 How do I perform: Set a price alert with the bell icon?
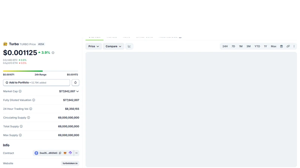(x=75, y=83)
